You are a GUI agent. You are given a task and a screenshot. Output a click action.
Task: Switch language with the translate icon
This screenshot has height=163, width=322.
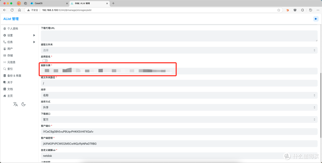[x=16, y=104]
